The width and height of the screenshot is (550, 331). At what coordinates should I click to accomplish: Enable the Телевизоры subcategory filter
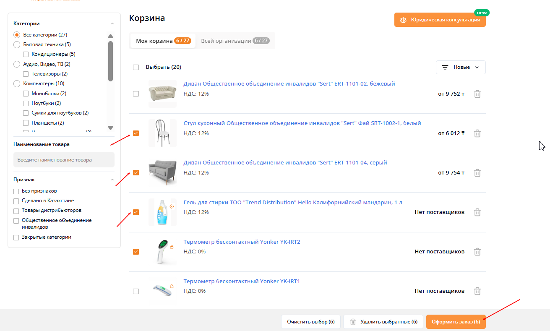(26, 74)
